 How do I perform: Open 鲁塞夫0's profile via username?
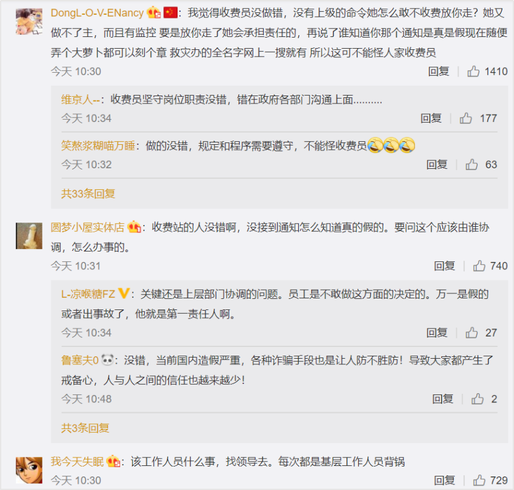pyautogui.click(x=80, y=360)
